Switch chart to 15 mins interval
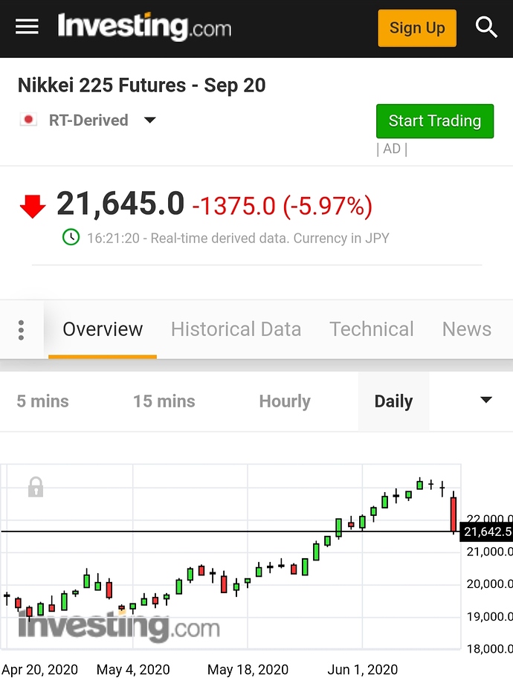The image size is (513, 695). [164, 401]
